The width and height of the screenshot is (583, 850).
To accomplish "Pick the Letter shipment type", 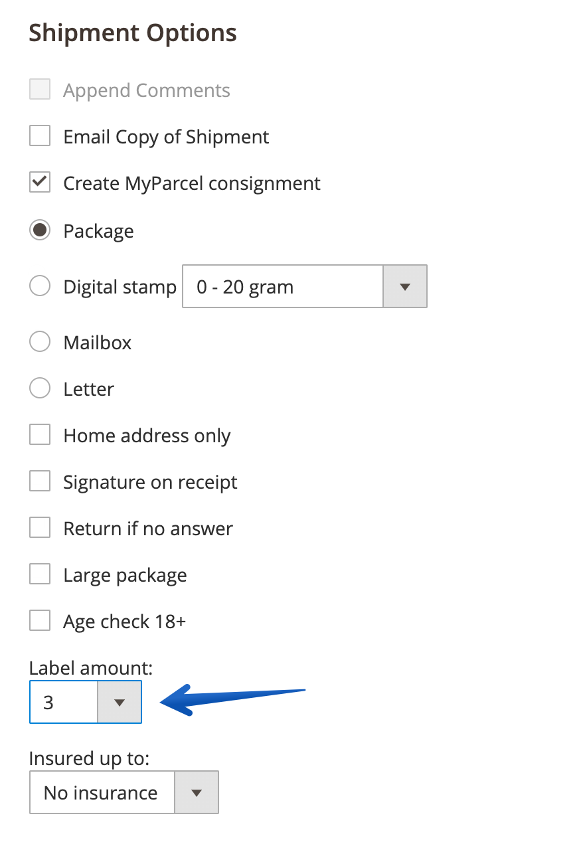I will point(40,388).
